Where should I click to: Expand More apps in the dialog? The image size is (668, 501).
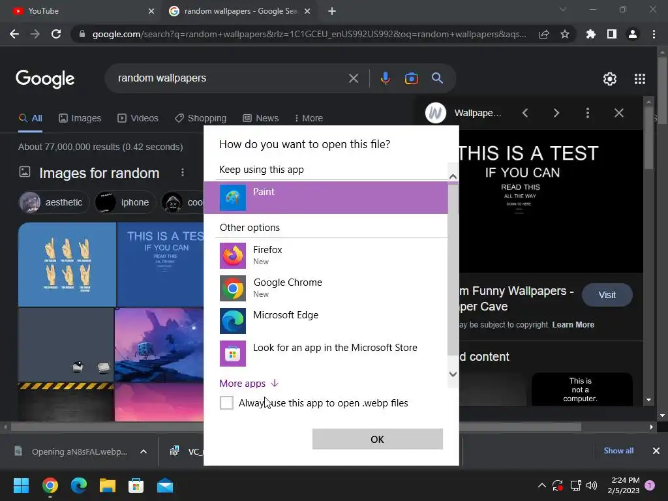pyautogui.click(x=249, y=384)
